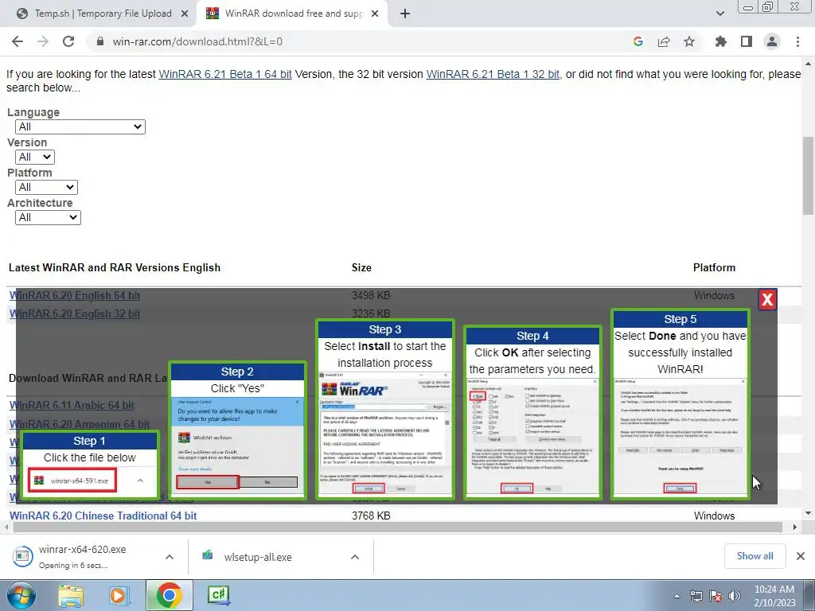Click the volume speaker tray icon
The image size is (815, 611).
(735, 596)
